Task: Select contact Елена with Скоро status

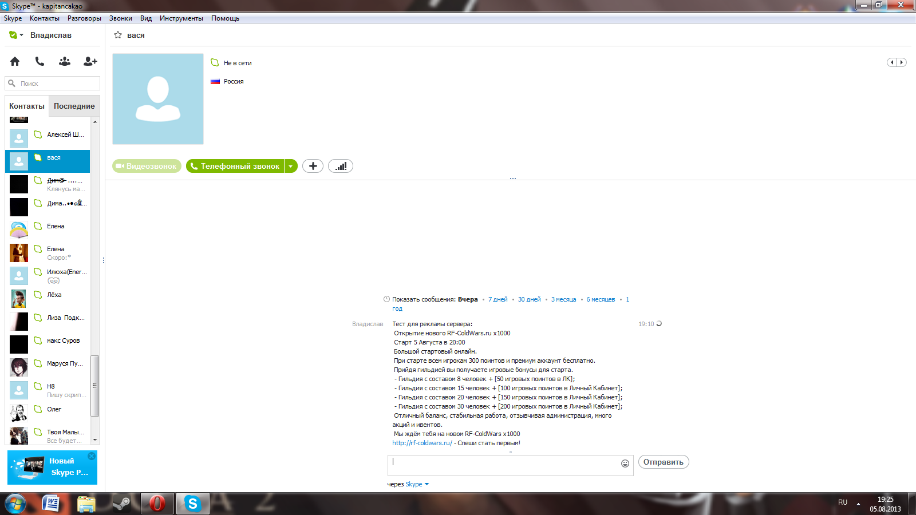Action: [48, 252]
